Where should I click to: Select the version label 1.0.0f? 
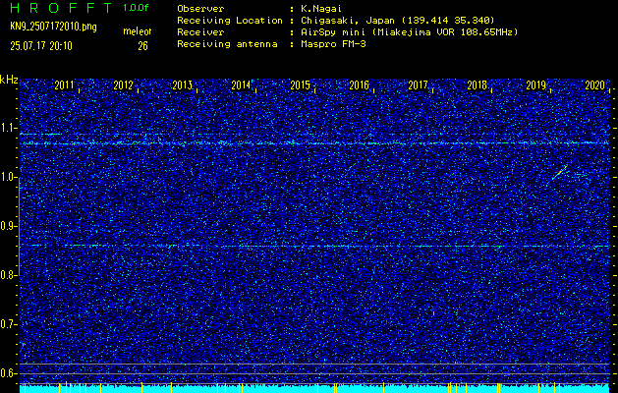136,8
